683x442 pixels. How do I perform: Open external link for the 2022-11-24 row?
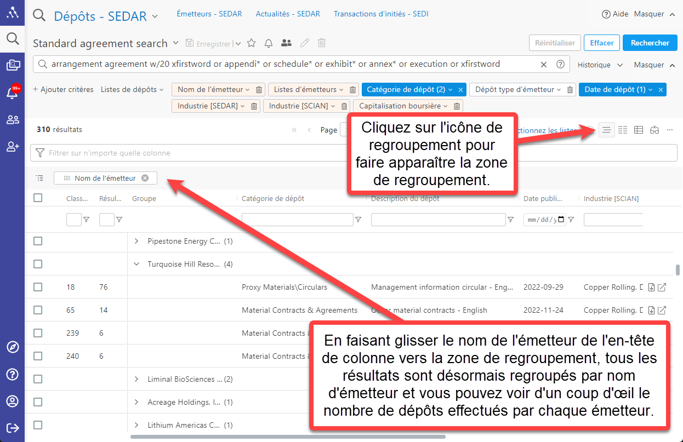(662, 311)
